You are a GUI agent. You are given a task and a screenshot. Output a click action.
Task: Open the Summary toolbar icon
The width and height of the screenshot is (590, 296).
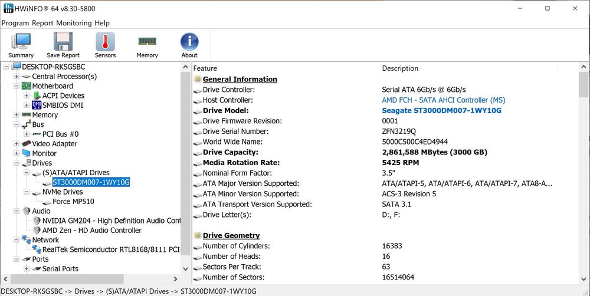(x=21, y=45)
